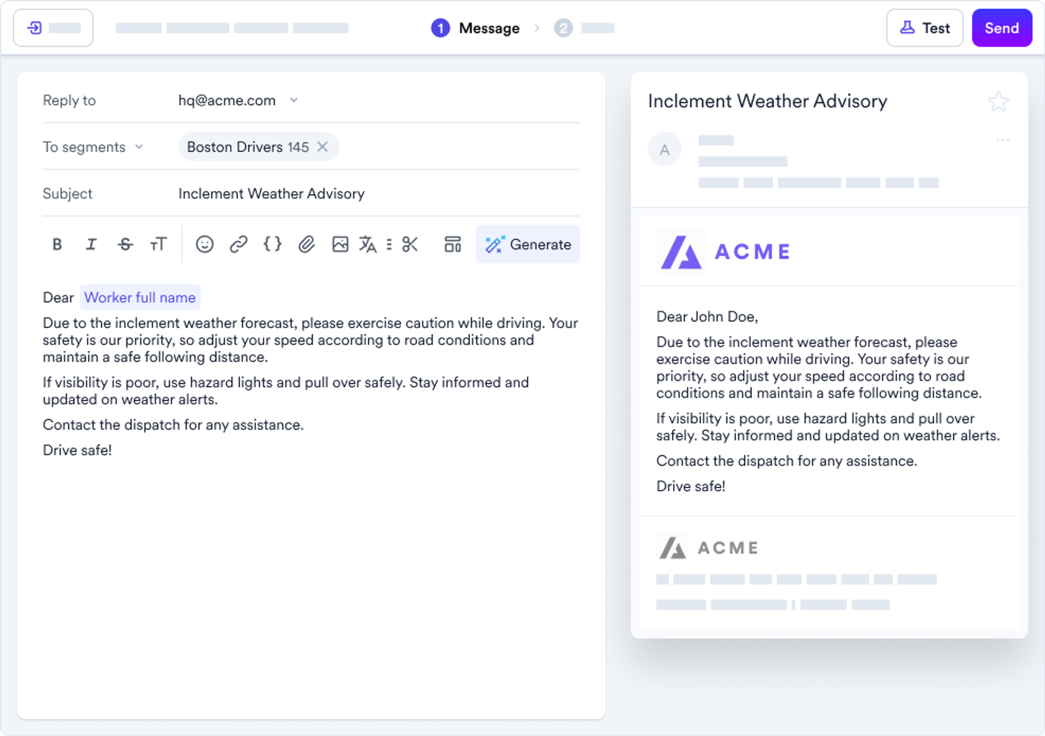This screenshot has width=1045, height=736.
Task: Click the Italic formatting icon
Action: 91,245
